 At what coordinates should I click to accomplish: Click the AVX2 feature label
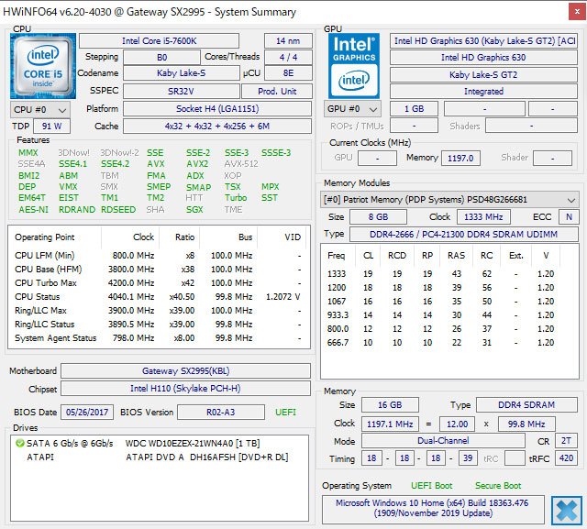click(x=197, y=164)
